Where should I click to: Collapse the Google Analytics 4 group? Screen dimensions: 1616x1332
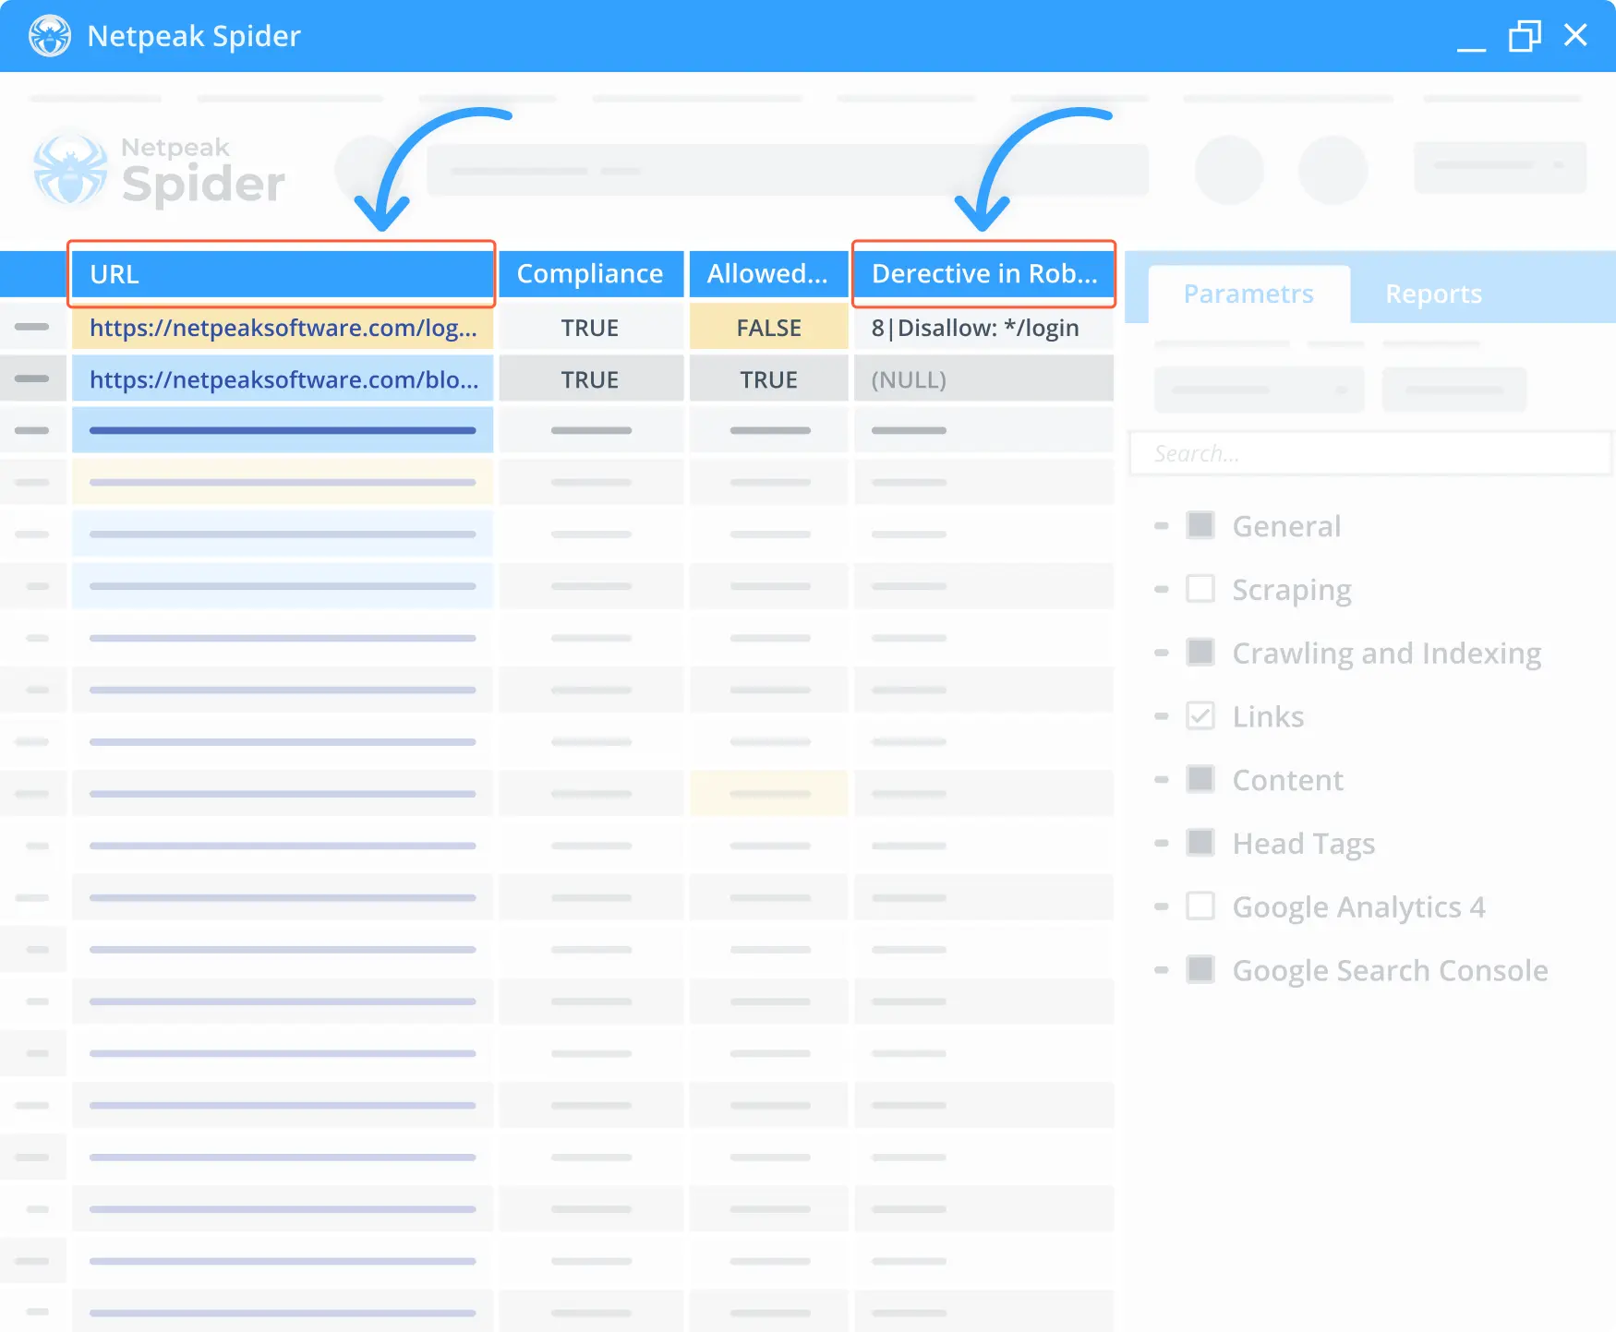coord(1162,906)
